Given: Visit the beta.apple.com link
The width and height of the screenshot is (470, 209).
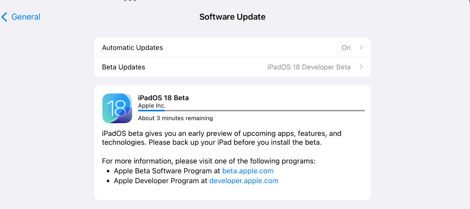Looking at the screenshot, I should [x=248, y=171].
